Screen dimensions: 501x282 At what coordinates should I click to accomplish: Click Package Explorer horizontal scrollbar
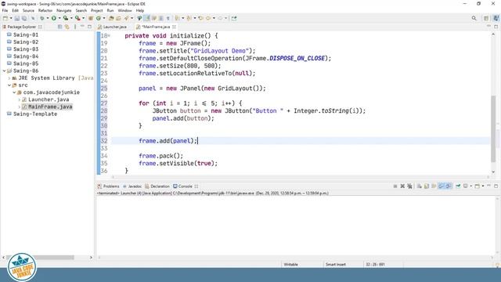[41, 258]
